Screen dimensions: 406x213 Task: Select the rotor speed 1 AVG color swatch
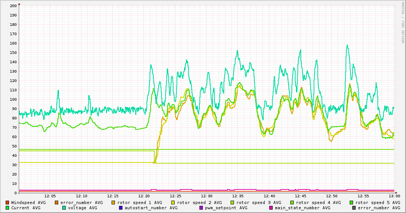click(113, 203)
